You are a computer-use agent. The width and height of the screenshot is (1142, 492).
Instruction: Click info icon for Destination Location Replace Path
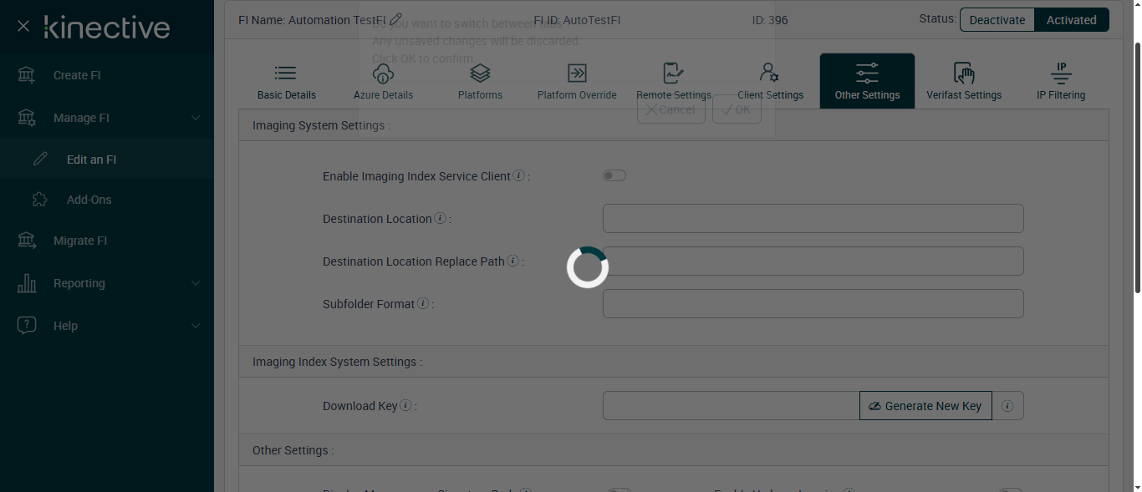512,261
